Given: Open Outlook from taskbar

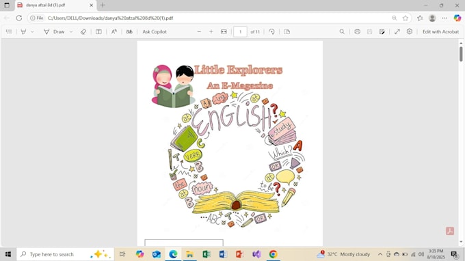Looking at the screenshot, I should (x=157, y=254).
